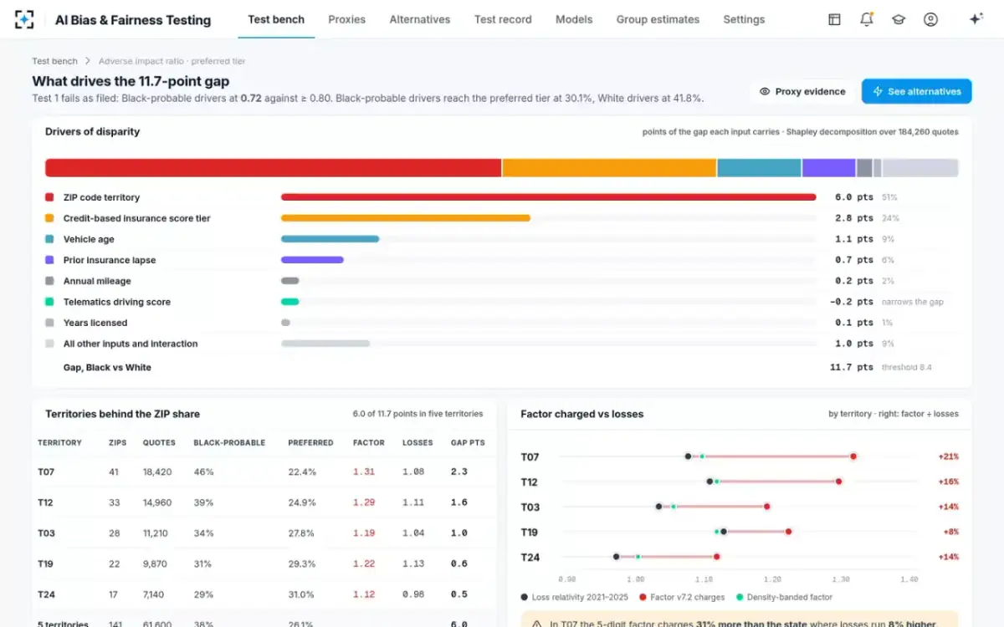The width and height of the screenshot is (1004, 627).
Task: Click the ZIP code territory red swatch
Action: coord(50,197)
